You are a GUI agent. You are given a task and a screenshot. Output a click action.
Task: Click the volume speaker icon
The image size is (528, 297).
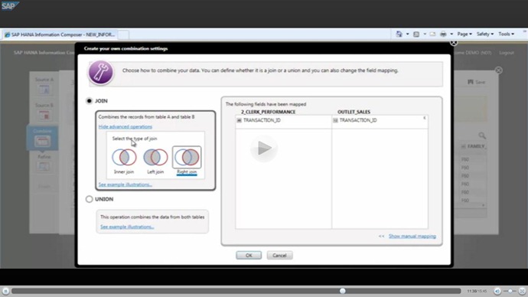click(x=497, y=291)
